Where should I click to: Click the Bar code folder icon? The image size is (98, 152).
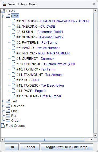click(8, 106)
